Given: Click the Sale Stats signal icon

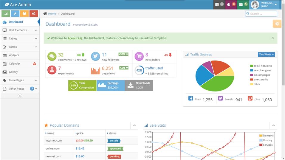Looking at the screenshot, I should pyautogui.click(x=145, y=125).
